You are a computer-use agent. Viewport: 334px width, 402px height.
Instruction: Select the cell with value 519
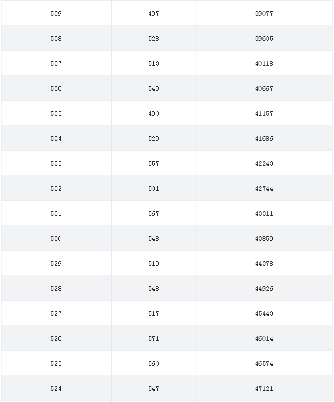click(154, 263)
